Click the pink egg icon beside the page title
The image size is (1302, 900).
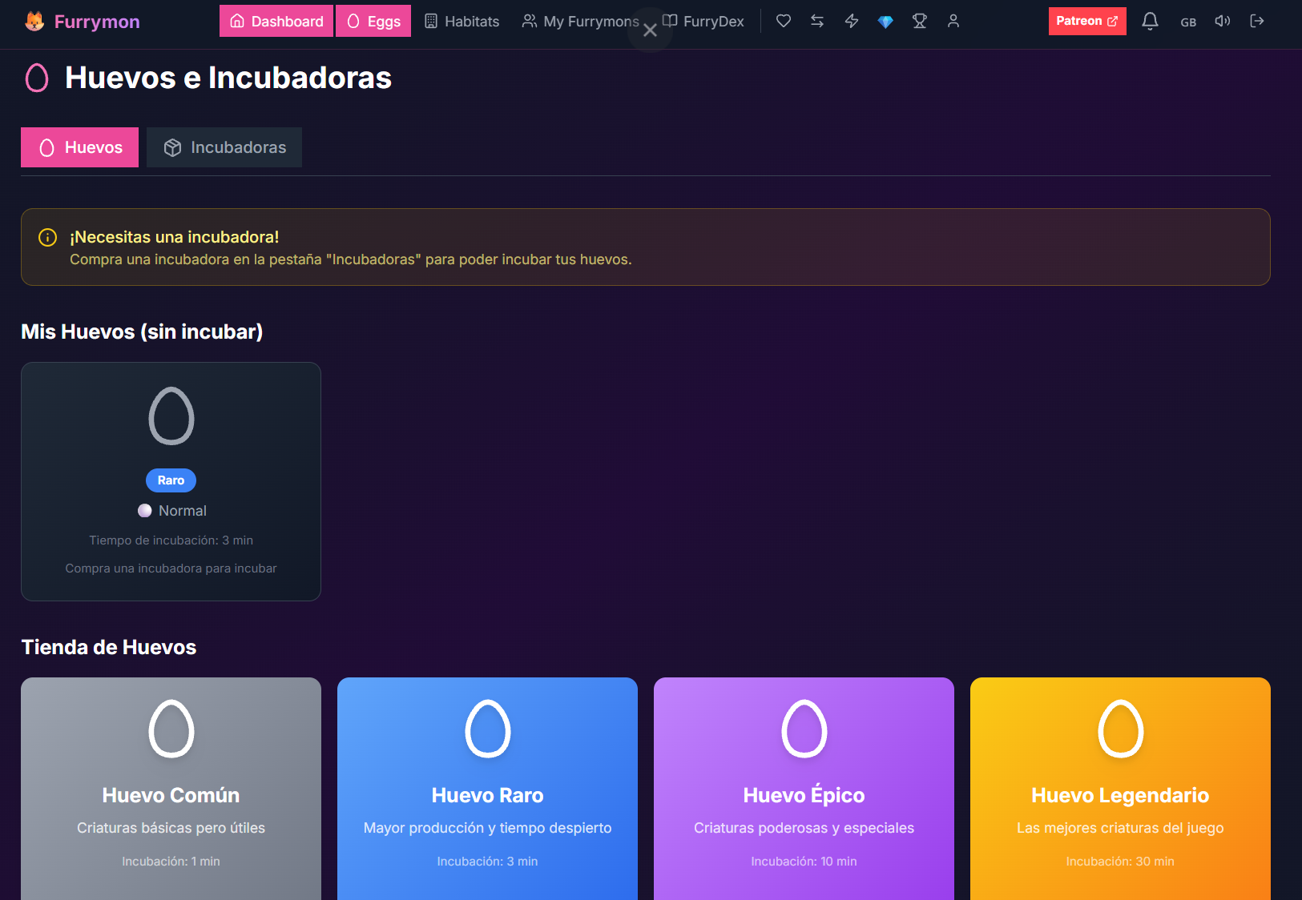coord(37,78)
